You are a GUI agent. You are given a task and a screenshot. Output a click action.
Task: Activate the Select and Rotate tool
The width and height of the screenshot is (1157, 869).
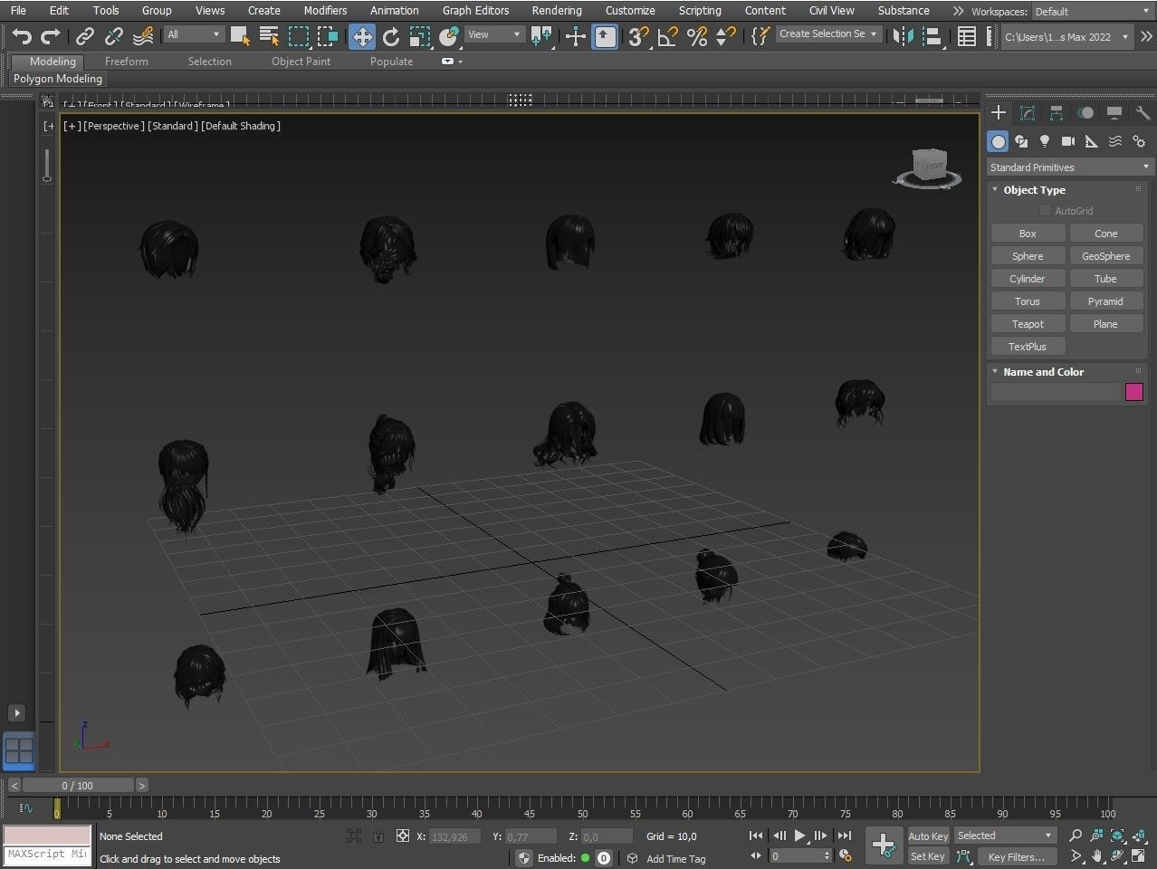click(x=391, y=36)
